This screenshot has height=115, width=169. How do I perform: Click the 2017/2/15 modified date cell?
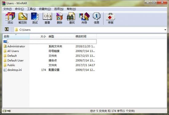click(85, 56)
